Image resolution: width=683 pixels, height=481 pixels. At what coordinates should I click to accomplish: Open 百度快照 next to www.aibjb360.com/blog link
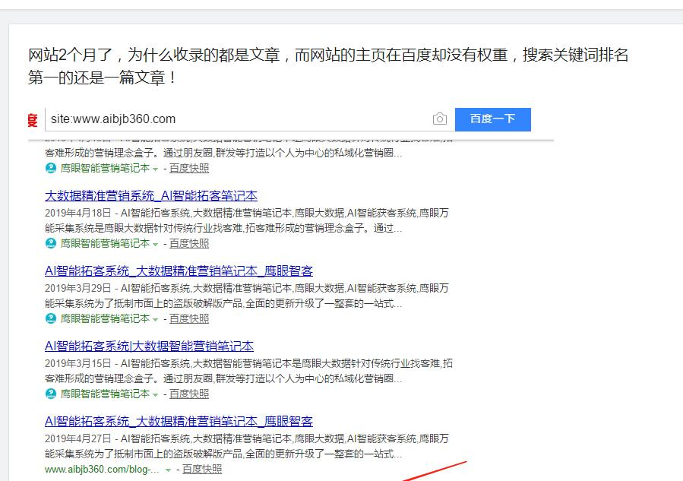202,470
